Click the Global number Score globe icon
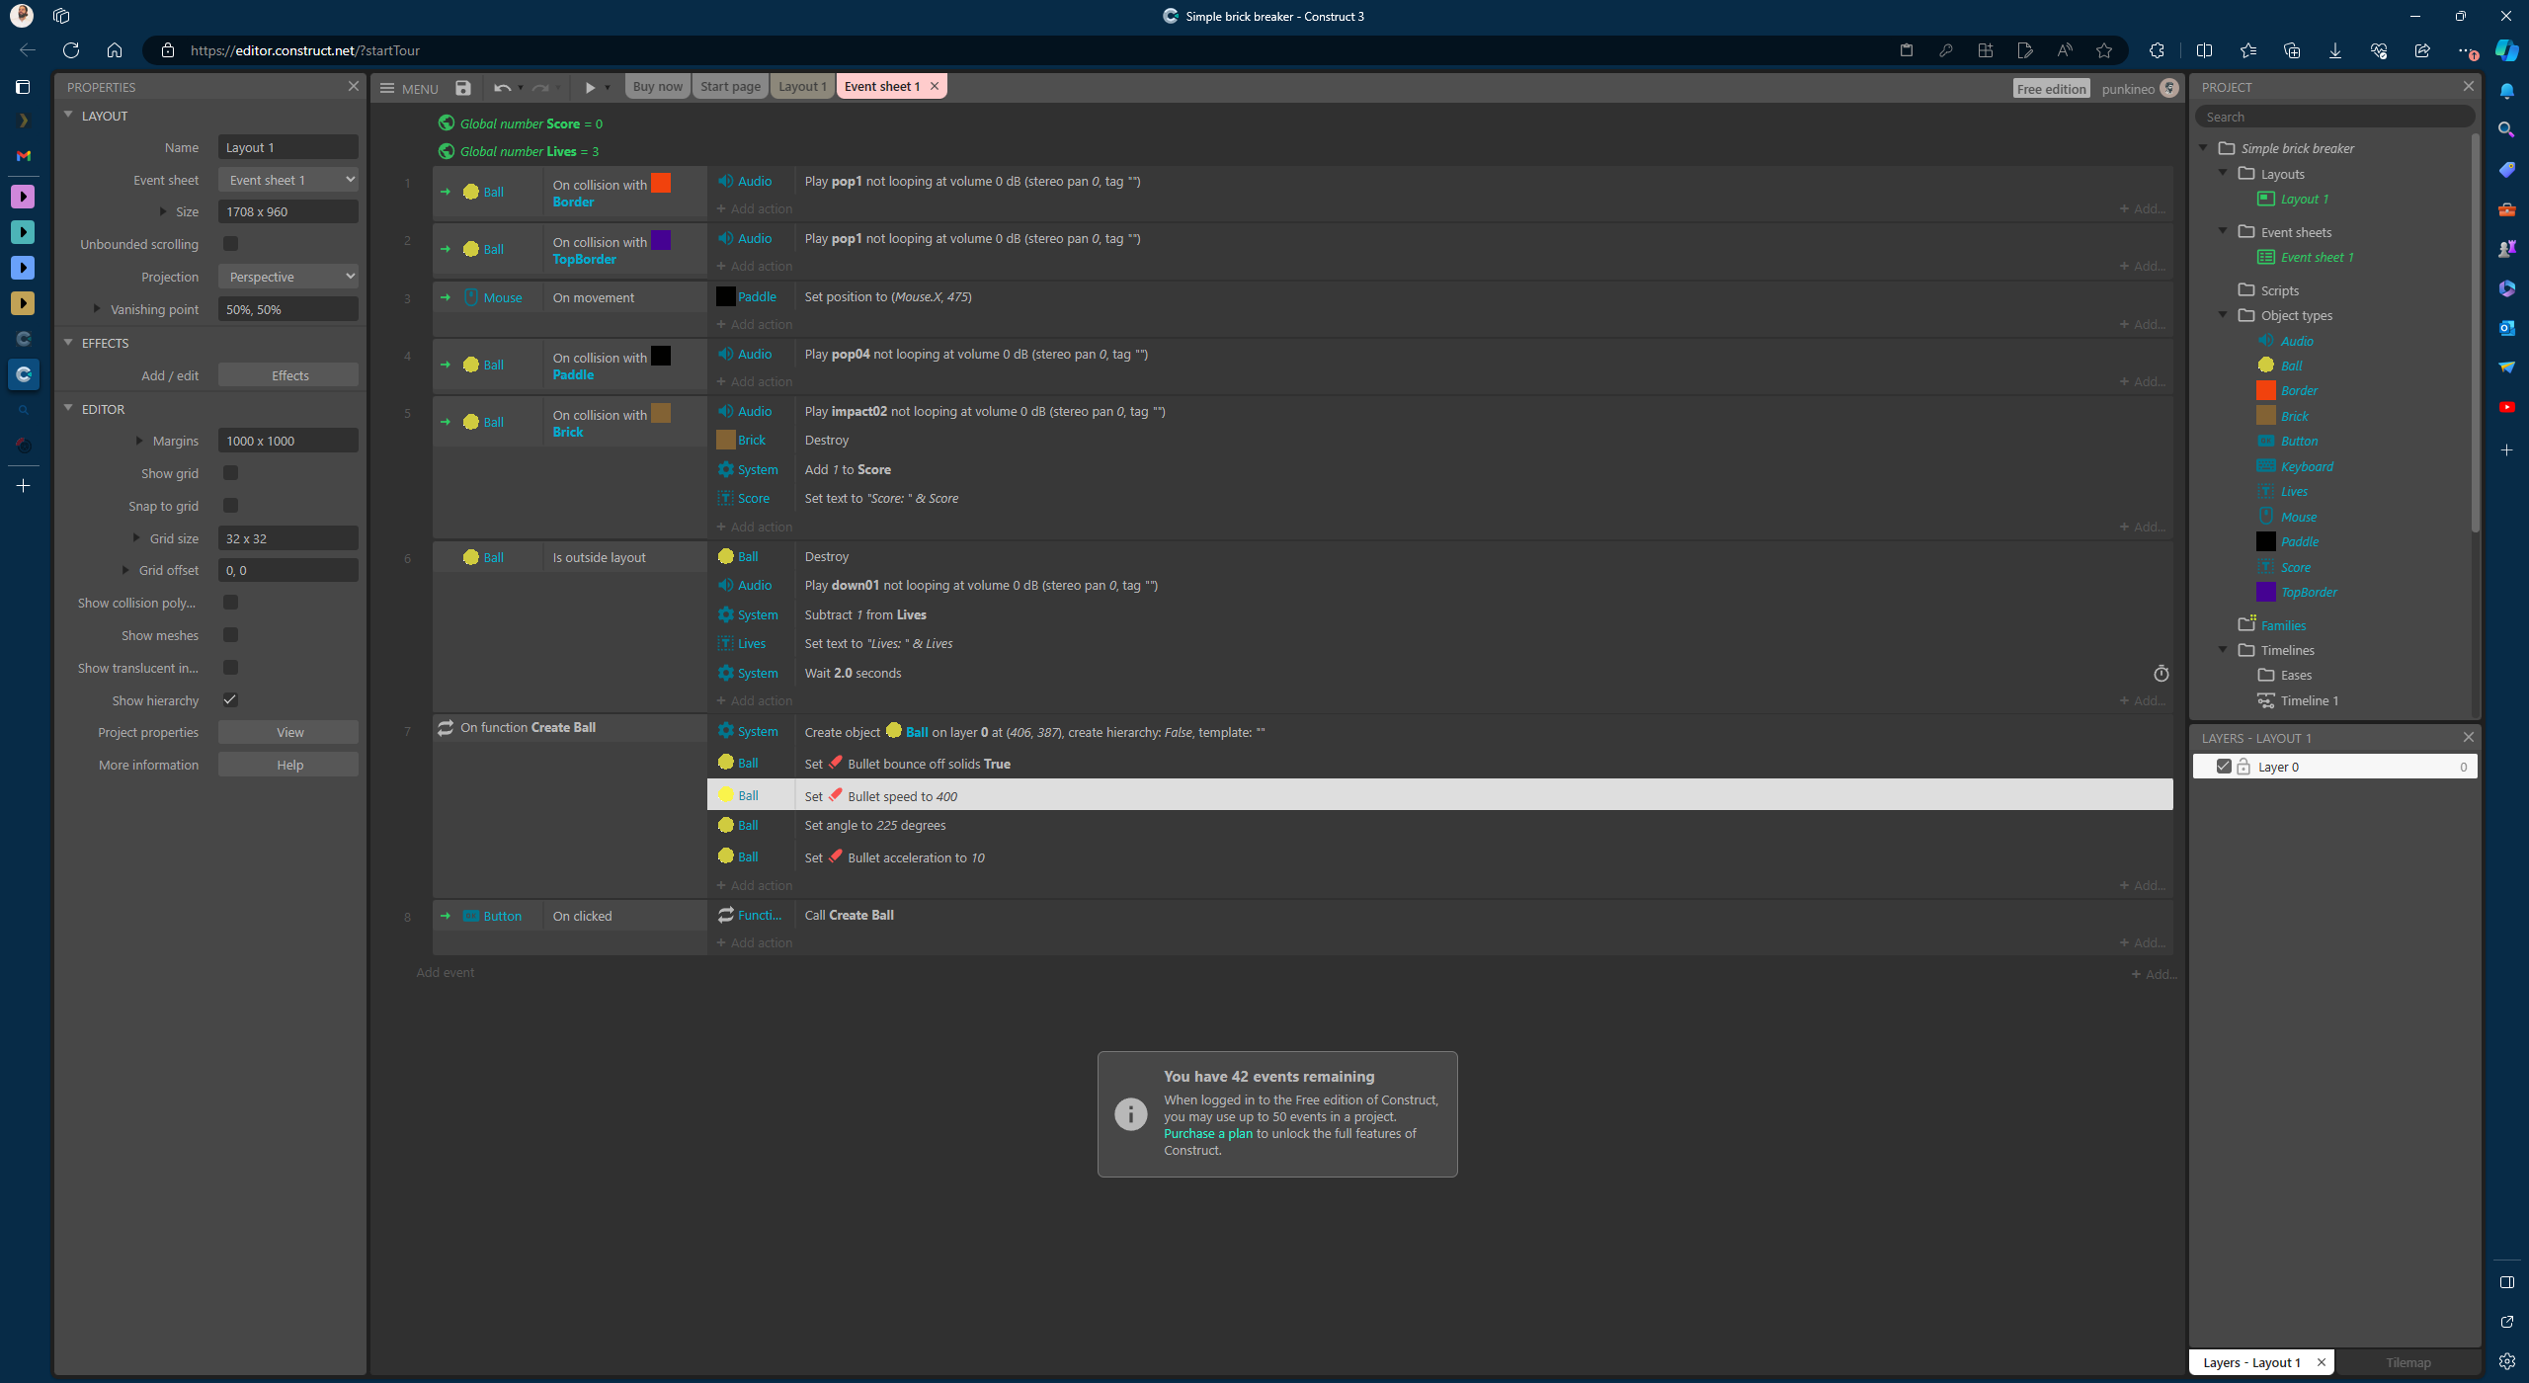The image size is (2529, 1383). coord(447,123)
